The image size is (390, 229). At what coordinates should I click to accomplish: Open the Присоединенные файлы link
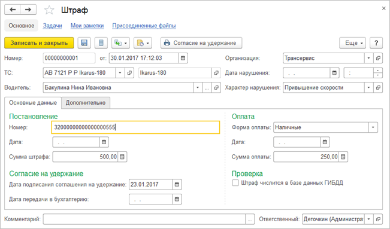click(144, 26)
